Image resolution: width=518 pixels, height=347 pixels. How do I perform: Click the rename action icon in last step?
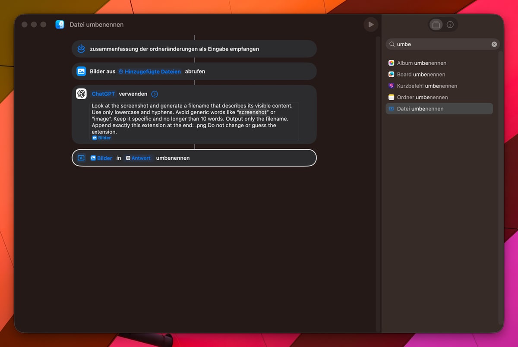coord(81,158)
